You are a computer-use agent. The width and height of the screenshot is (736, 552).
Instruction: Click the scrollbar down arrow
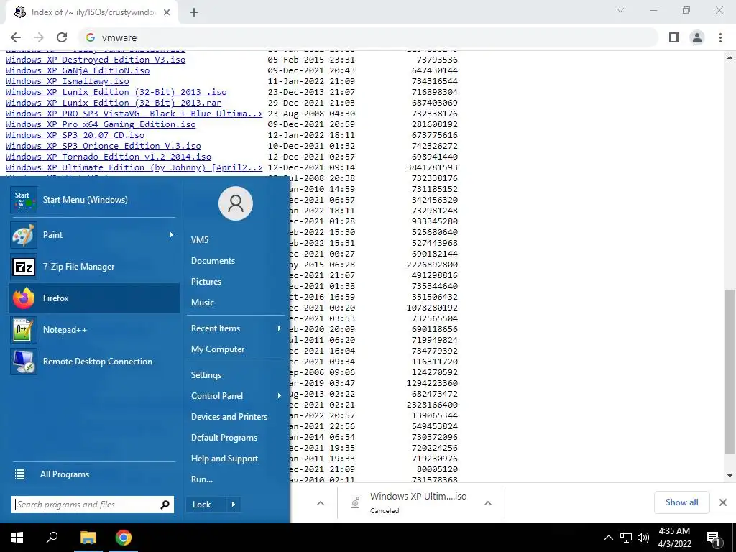[x=730, y=476]
